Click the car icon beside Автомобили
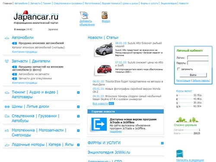This screenshot has height=162, width=216. 7,38
